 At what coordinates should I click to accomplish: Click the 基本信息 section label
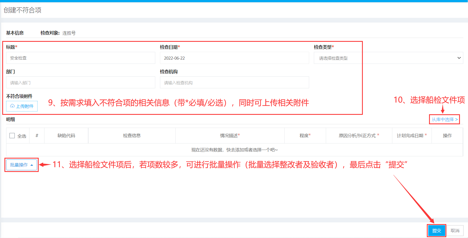click(15, 33)
